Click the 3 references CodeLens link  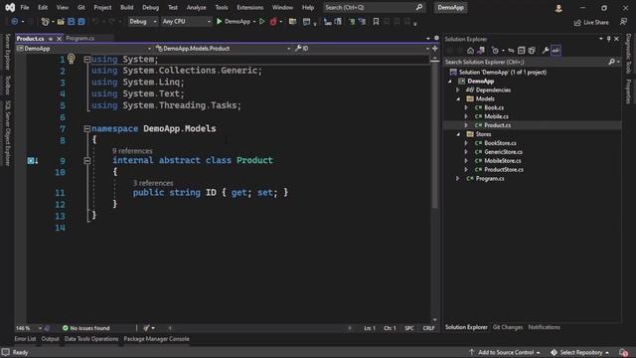[153, 183]
